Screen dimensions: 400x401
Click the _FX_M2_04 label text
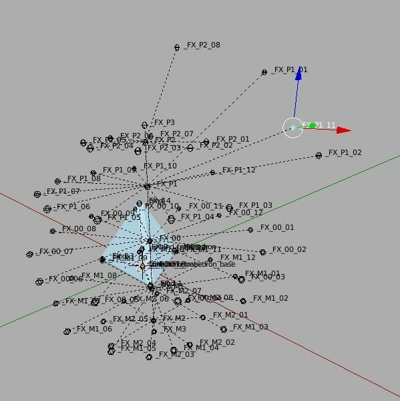tap(137, 343)
